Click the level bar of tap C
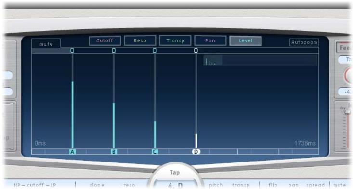Screen dimensions: 353x189 pos(155,135)
